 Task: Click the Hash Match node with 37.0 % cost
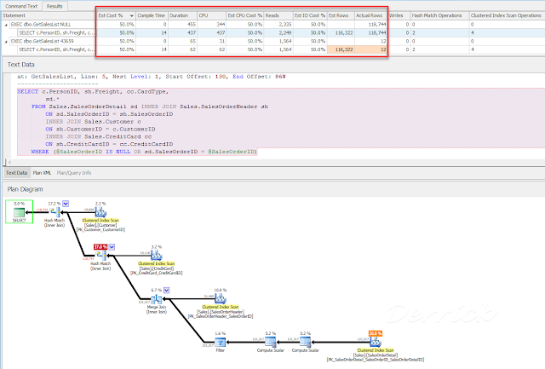tap(101, 256)
